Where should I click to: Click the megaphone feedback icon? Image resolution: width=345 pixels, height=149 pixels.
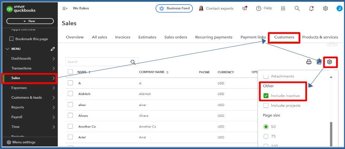click(245, 8)
